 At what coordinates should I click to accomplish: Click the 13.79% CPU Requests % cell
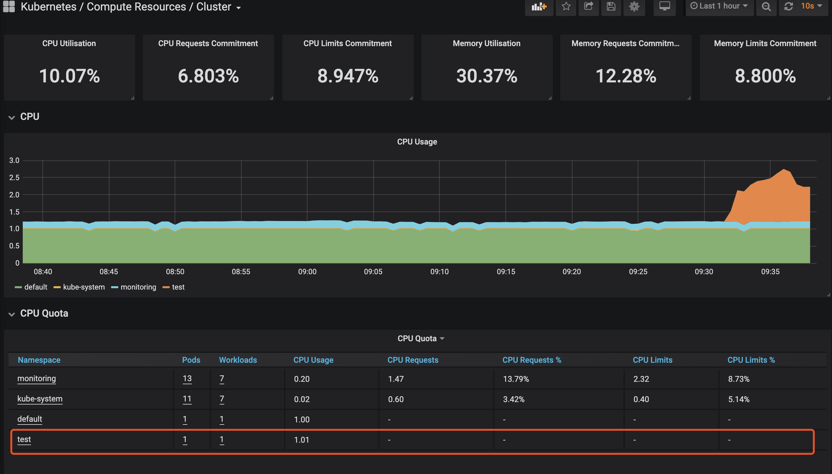point(516,379)
